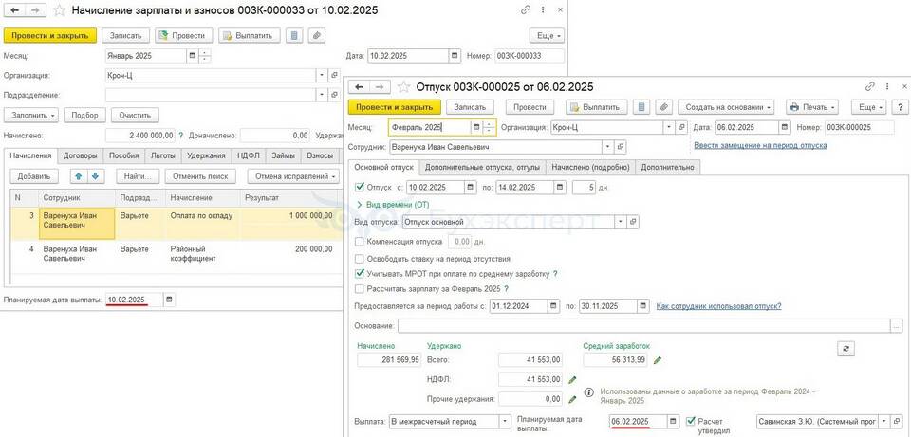Click the copy link icon in the Отпуск header
Viewport: 911px width, 437px height.
tap(869, 87)
